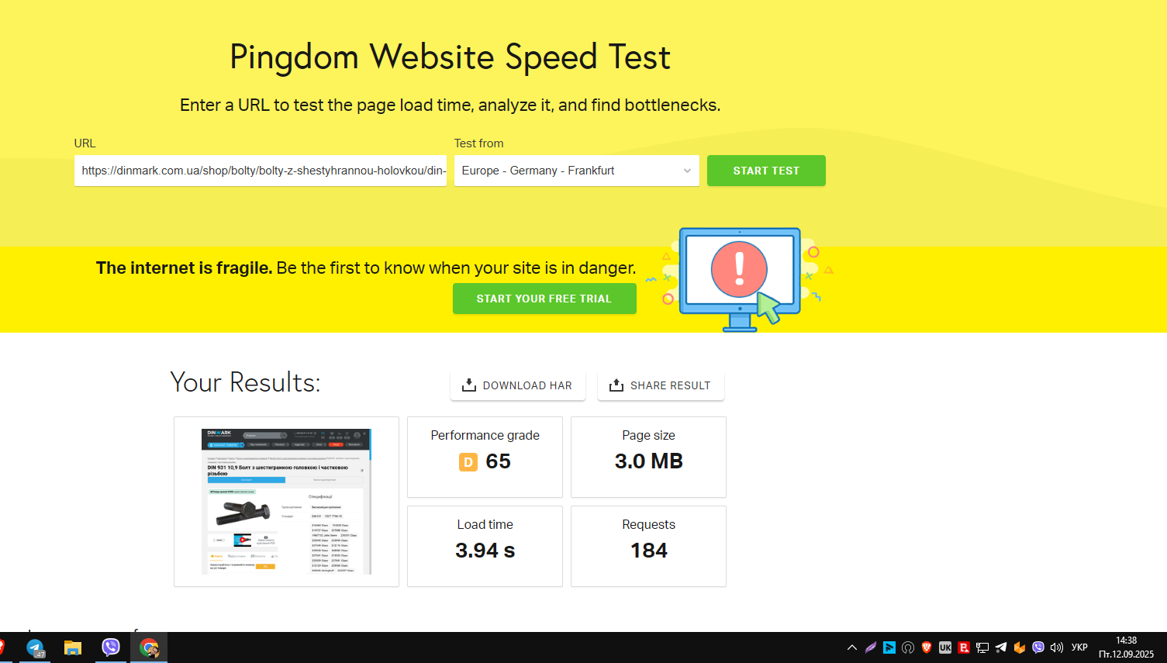Click the headphones tray icon
The width and height of the screenshot is (1167, 663).
pos(908,647)
